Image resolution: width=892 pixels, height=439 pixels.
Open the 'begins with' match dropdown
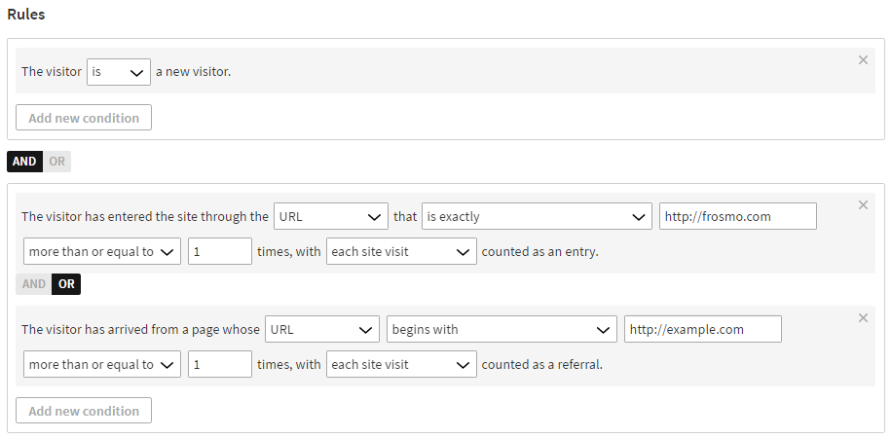[x=502, y=330]
